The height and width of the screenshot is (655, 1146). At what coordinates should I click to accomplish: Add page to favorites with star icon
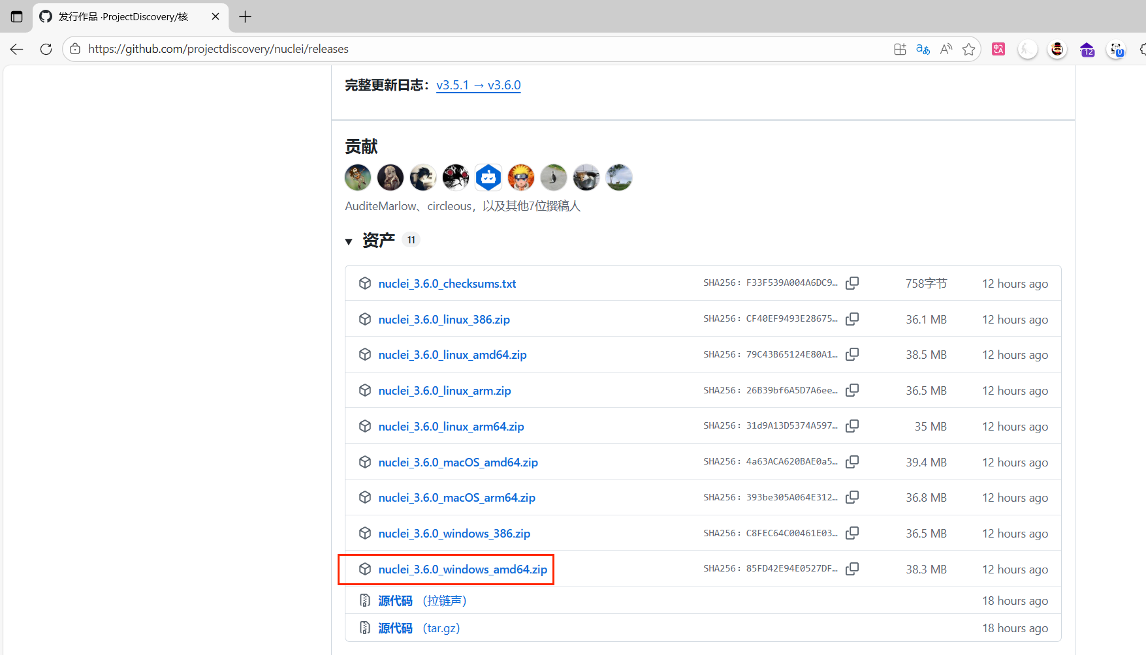pyautogui.click(x=968, y=49)
